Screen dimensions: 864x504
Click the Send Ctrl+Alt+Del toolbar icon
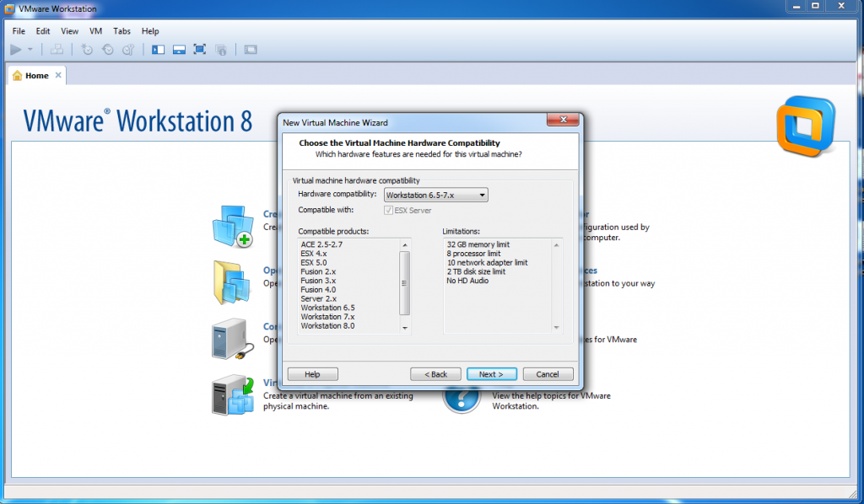(x=57, y=50)
